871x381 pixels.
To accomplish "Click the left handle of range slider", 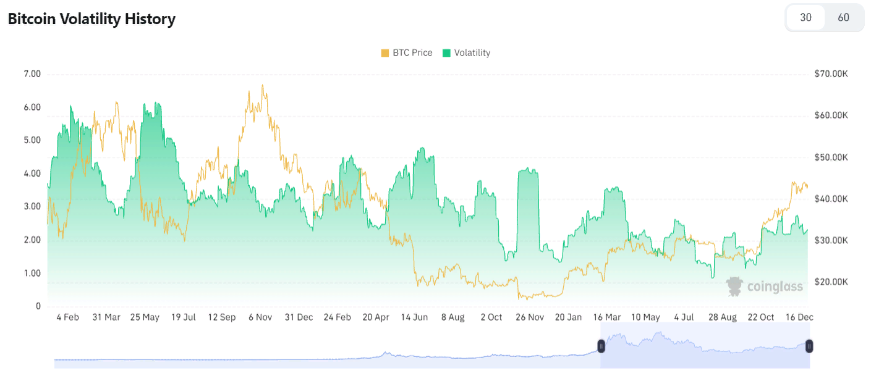I will pos(601,346).
